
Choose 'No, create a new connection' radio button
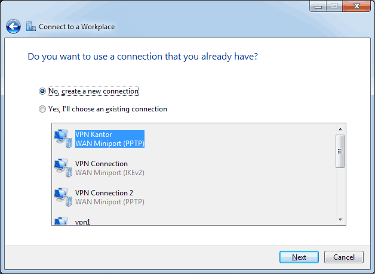point(42,91)
